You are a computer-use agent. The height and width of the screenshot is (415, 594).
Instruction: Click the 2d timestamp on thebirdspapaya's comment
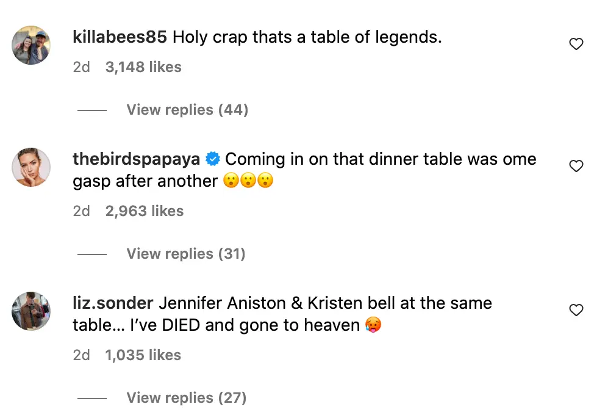click(x=81, y=211)
